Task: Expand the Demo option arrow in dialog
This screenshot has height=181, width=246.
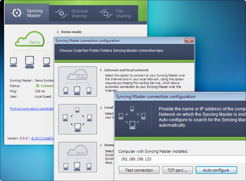Action: 101,145
